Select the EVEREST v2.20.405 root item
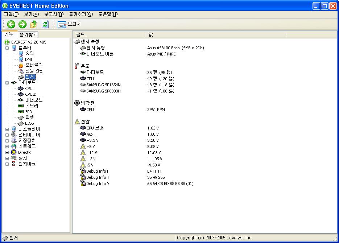Screen dimensions: 339x243 tap(29, 42)
